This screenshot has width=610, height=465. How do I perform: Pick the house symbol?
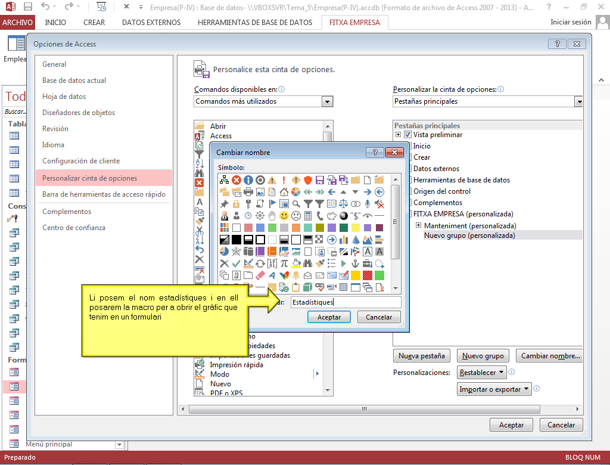point(284,191)
